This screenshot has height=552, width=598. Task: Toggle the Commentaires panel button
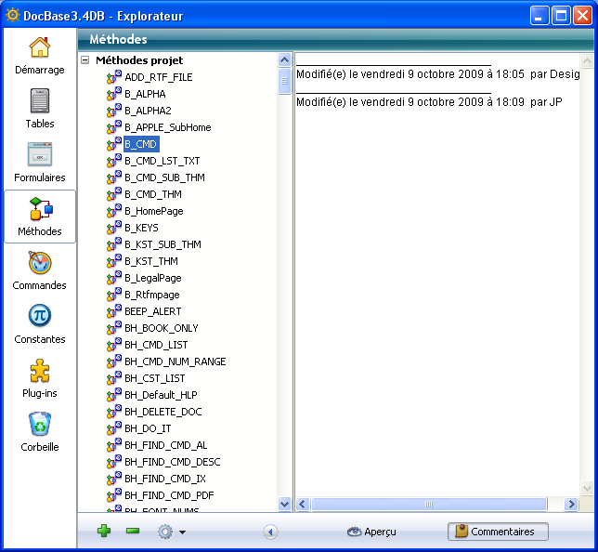point(498,532)
